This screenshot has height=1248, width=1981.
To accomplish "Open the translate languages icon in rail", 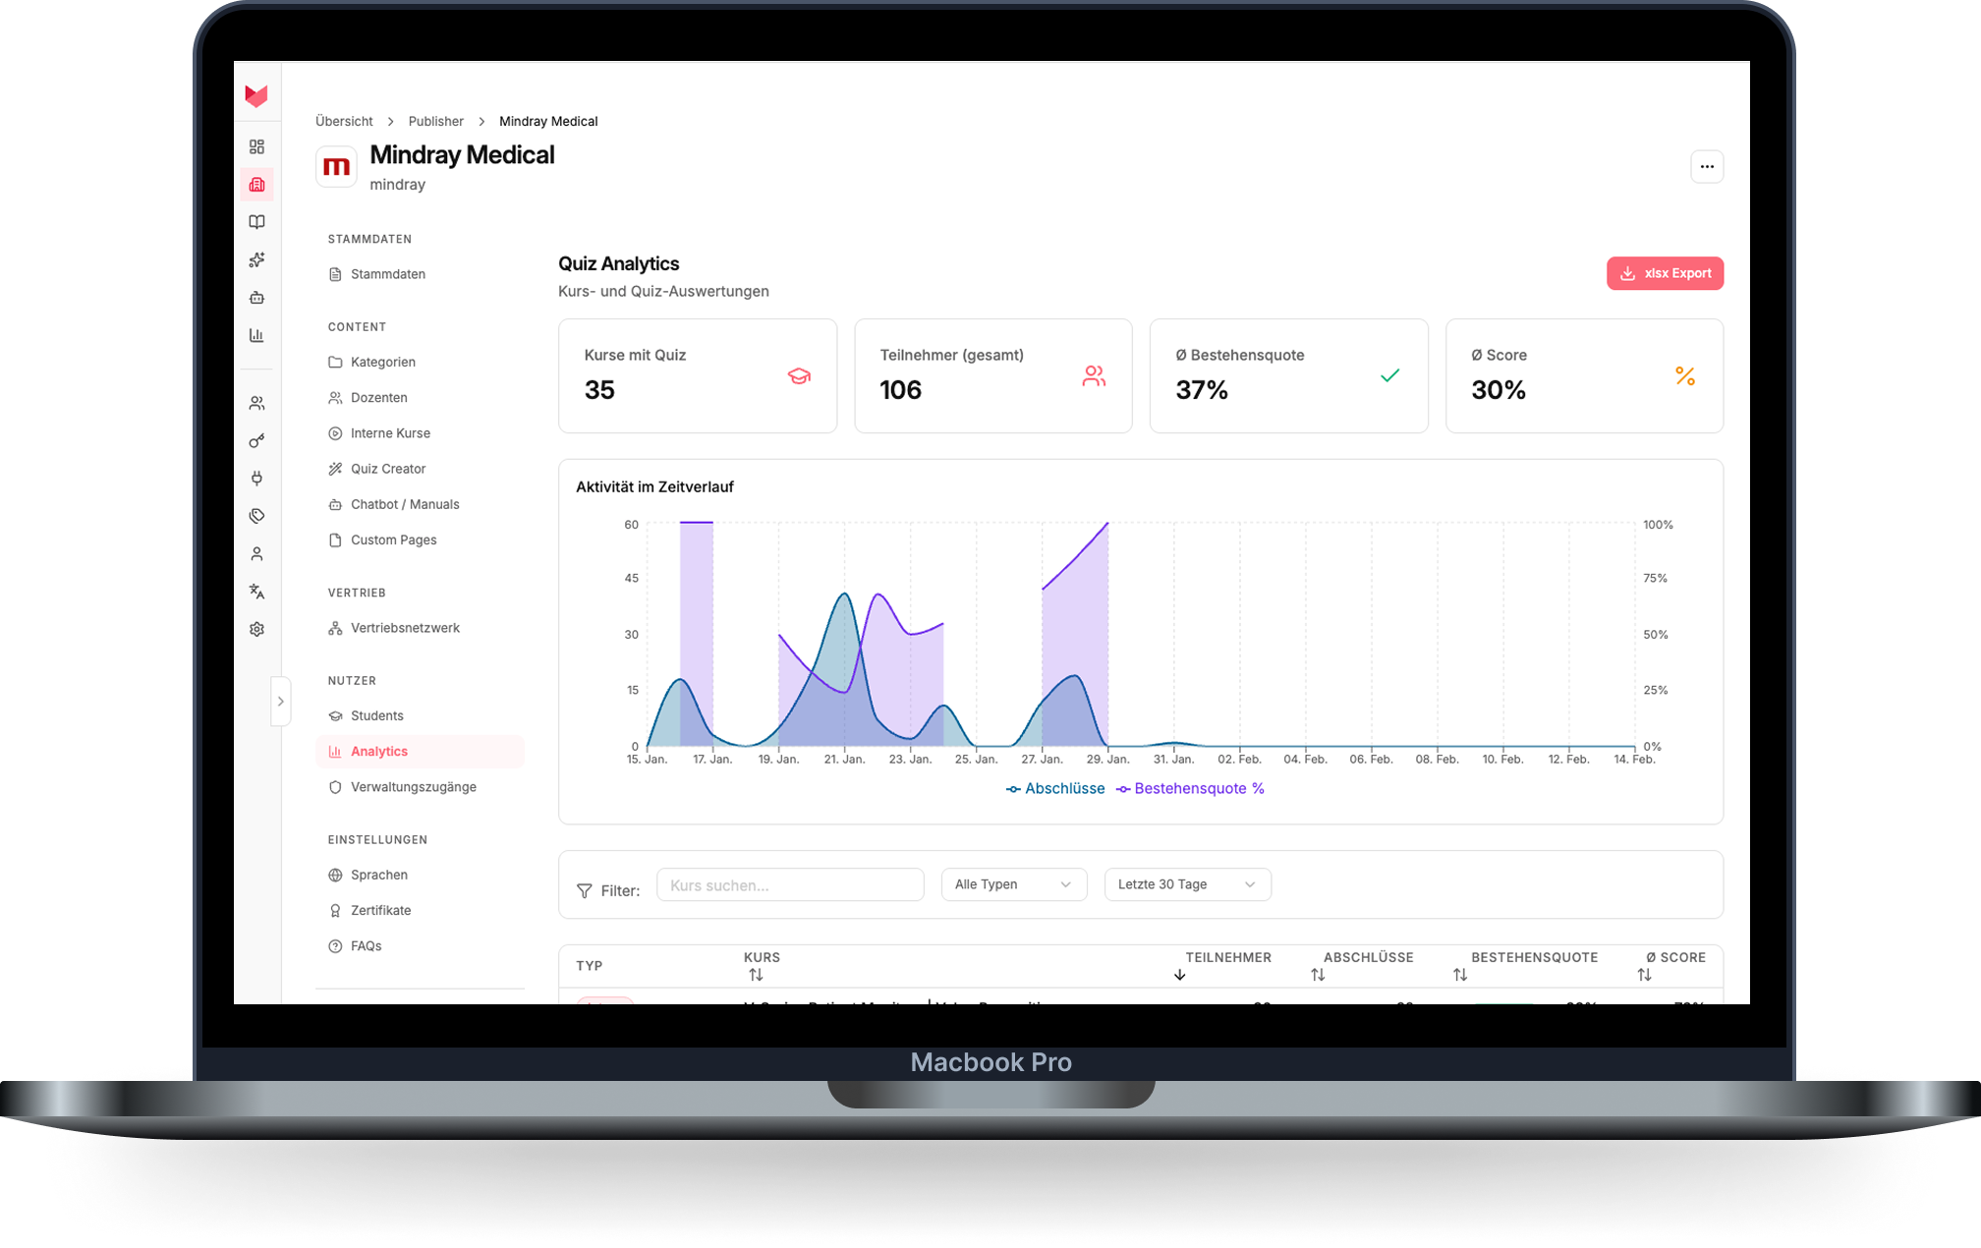I will (256, 592).
